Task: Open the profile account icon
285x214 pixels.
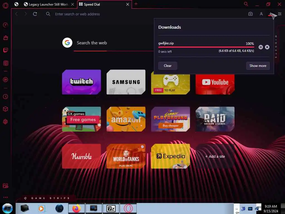Action: pos(261,14)
